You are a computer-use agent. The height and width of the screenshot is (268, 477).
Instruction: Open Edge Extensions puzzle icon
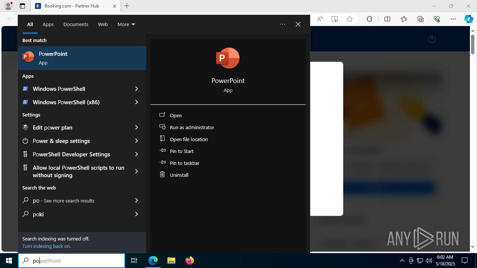pos(369,19)
